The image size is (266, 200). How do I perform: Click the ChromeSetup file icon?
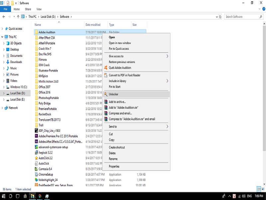[36, 174]
